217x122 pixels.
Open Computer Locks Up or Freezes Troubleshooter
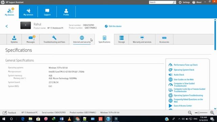(190, 90)
